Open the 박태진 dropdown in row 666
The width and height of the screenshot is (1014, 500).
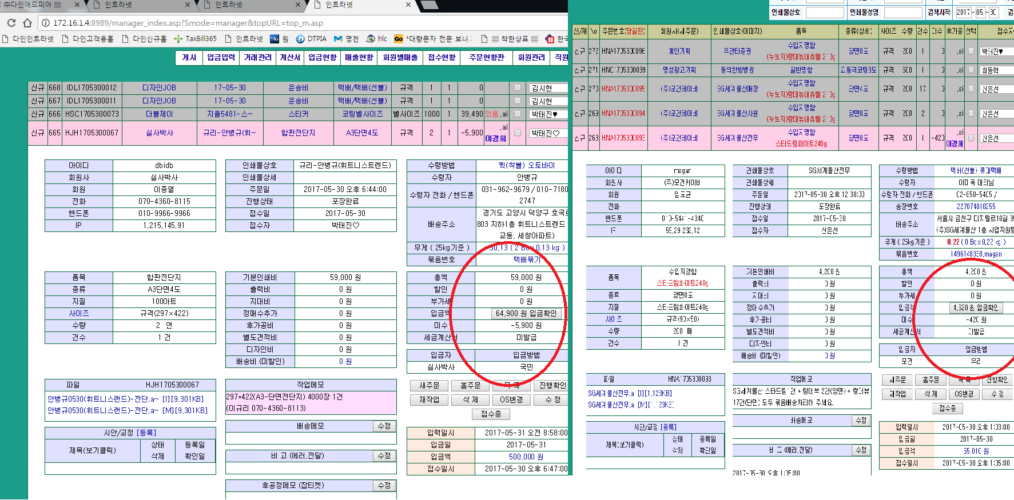(x=547, y=114)
